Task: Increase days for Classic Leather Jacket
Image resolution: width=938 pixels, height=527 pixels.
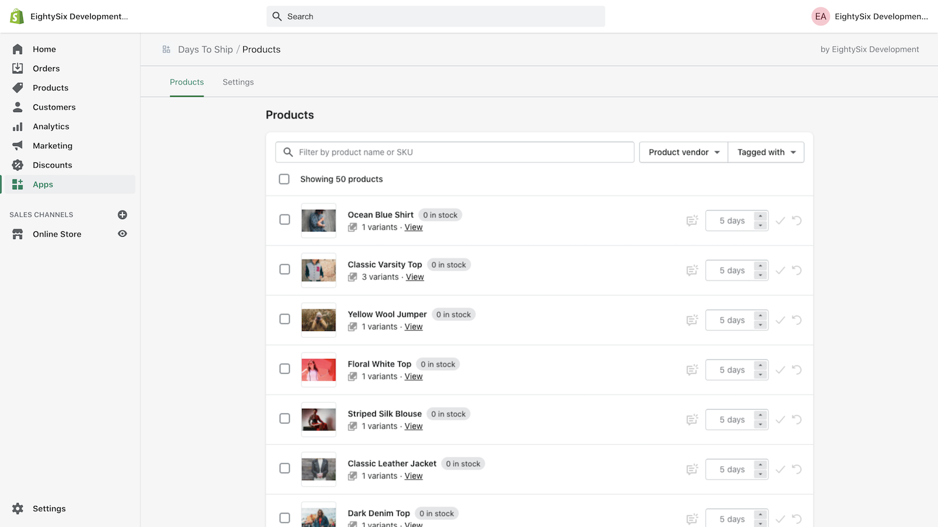Action: (x=760, y=465)
